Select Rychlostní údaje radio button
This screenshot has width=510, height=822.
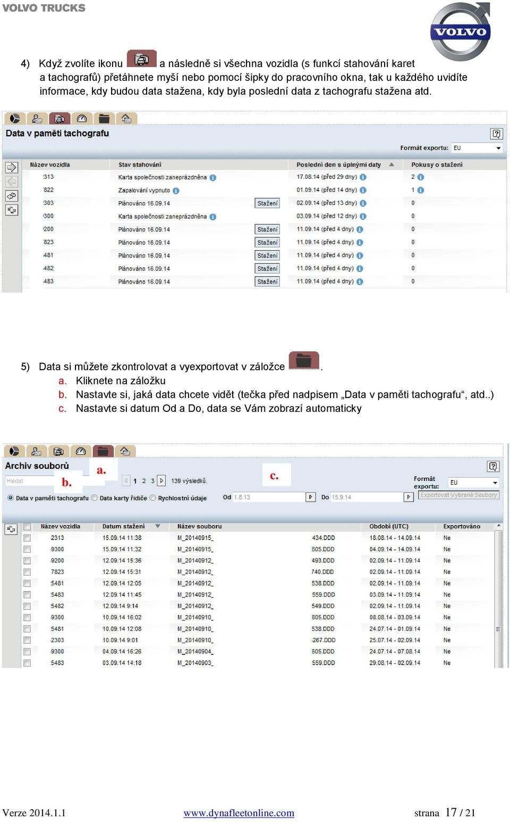153,498
